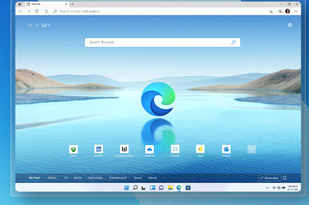
Task: Open Microsoft Store from the taskbar
Action: coord(188,188)
